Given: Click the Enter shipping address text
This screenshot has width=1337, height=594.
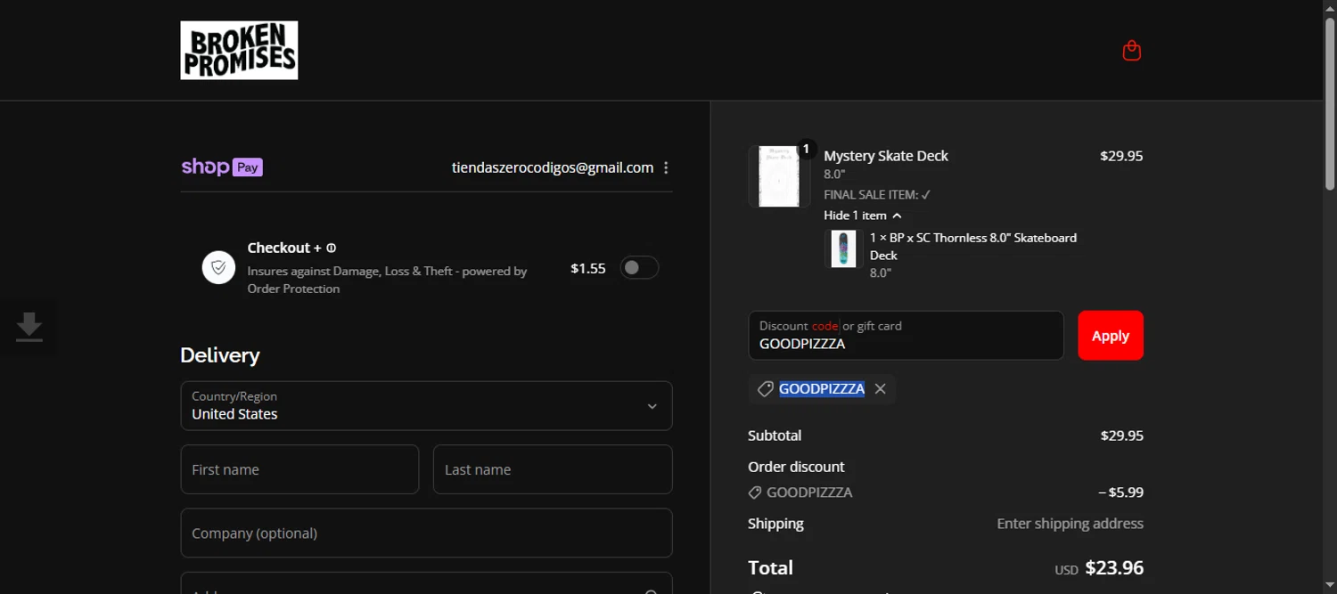Looking at the screenshot, I should (1070, 524).
